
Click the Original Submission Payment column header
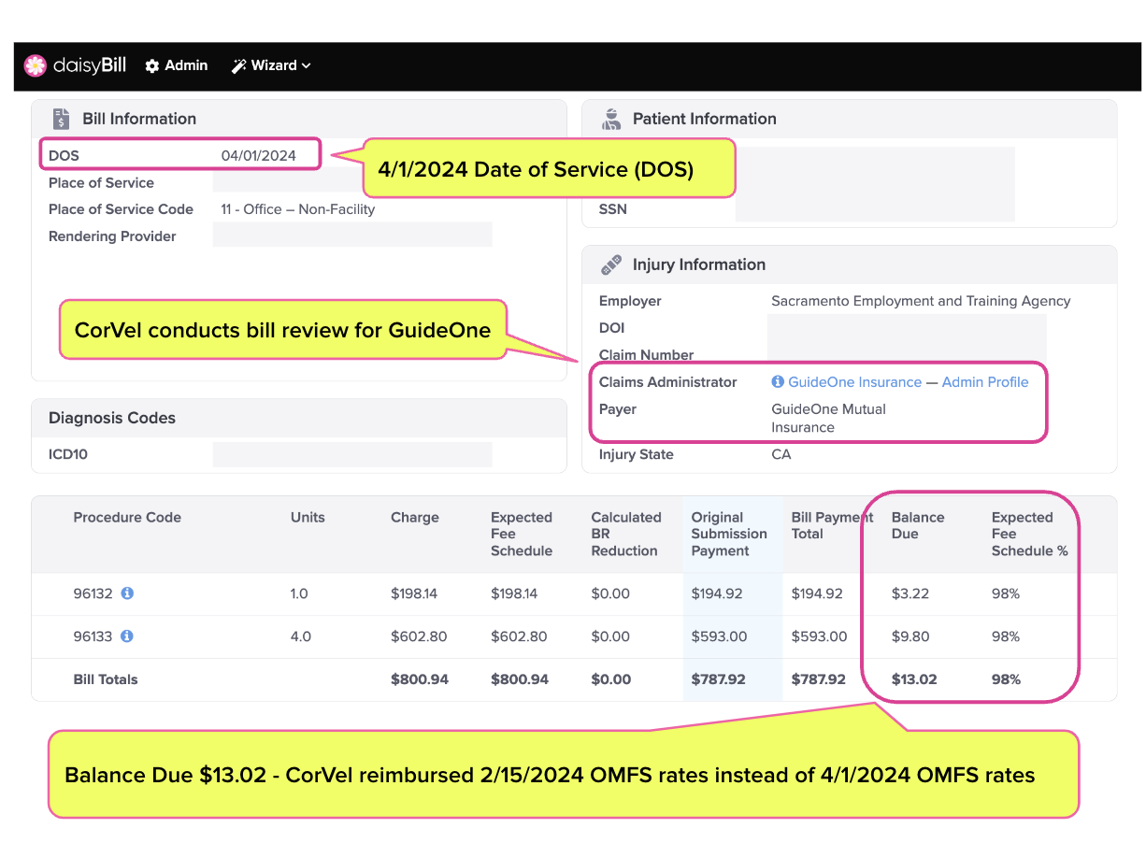(x=729, y=534)
